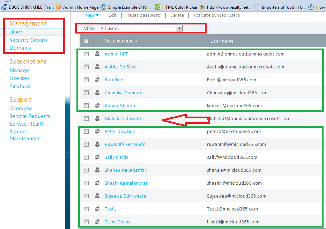326x229 pixels.
Task: Open Overview under Support
Action: click(21, 109)
